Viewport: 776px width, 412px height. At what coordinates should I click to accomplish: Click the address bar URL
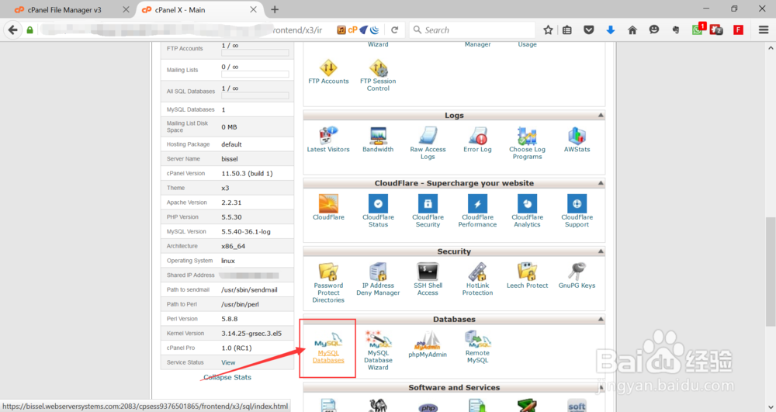pos(181,30)
